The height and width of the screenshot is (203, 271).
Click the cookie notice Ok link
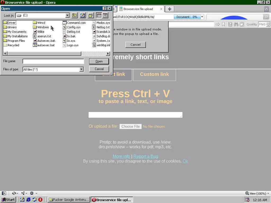(x=186, y=161)
